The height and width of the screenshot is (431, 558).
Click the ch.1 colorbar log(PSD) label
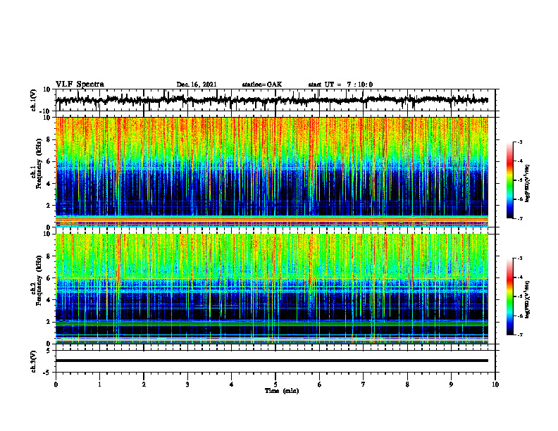click(528, 183)
